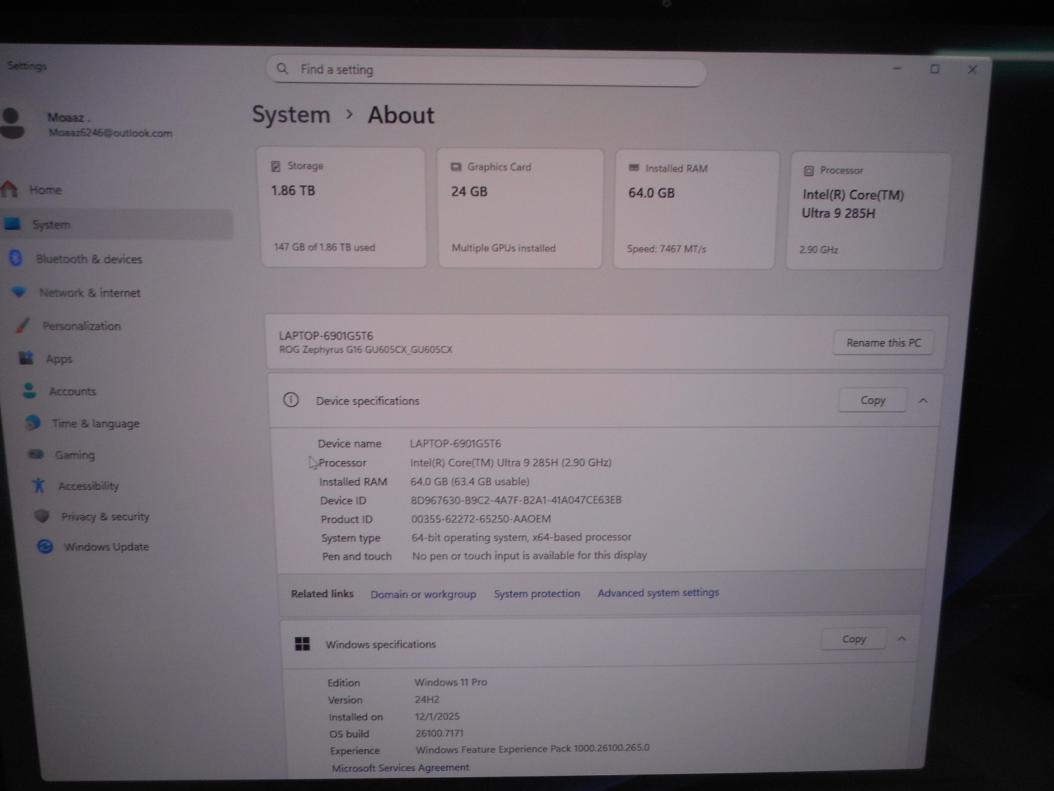This screenshot has height=791, width=1054.
Task: Click the Network wifi icon in sidebar
Action: click(x=19, y=292)
